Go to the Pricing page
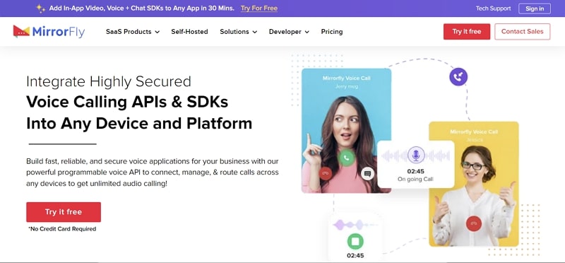Image resolution: width=565 pixels, height=263 pixels. [332, 32]
